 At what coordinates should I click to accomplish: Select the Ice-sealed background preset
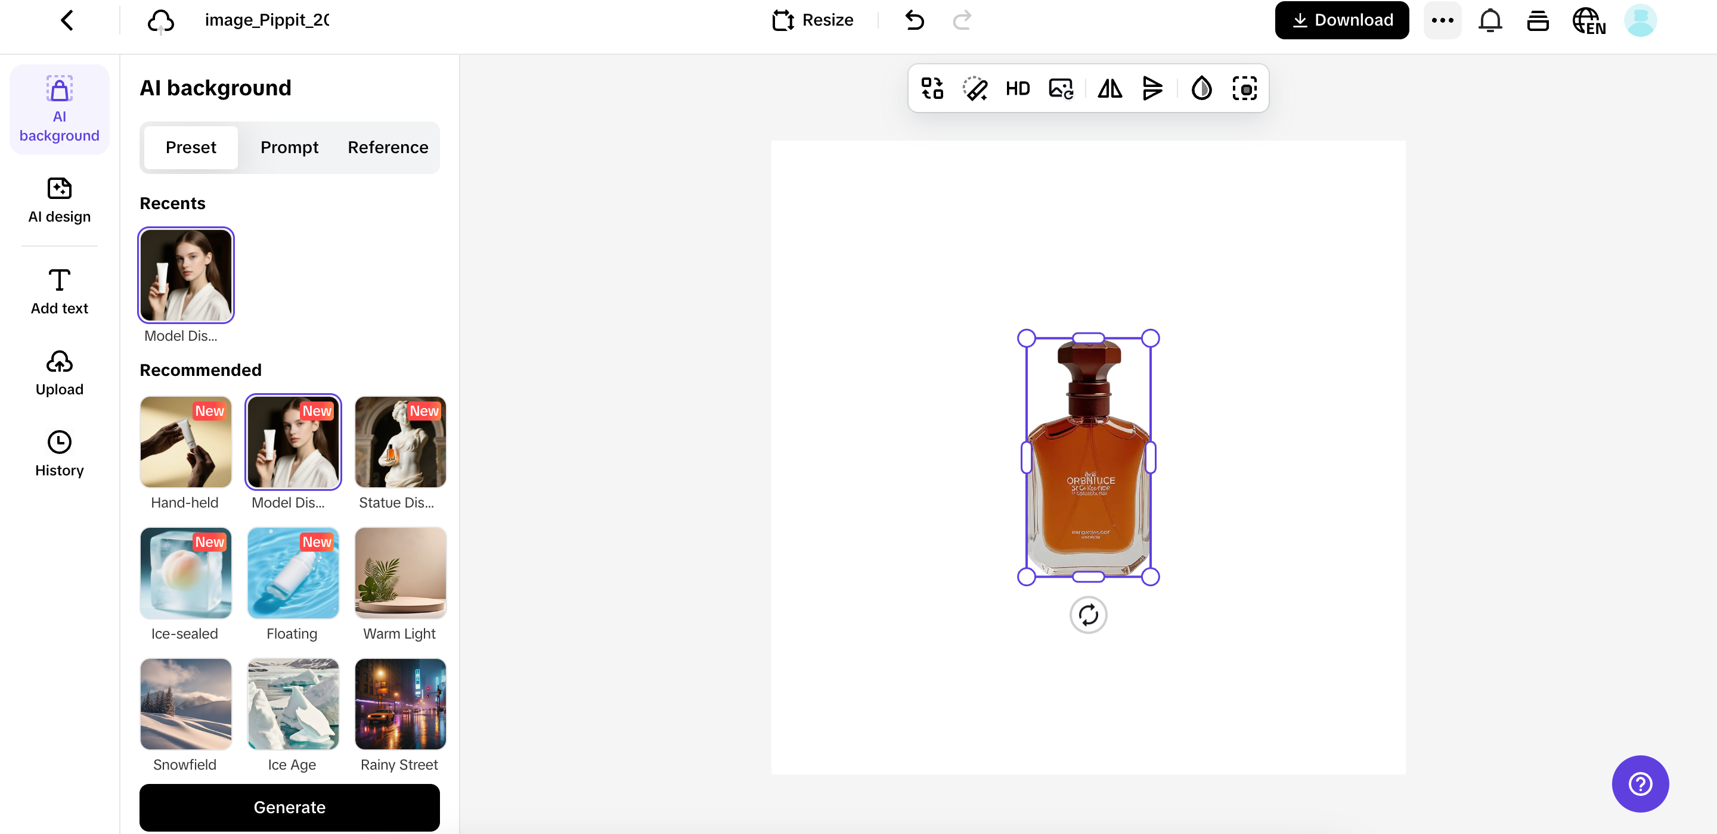[x=185, y=572]
